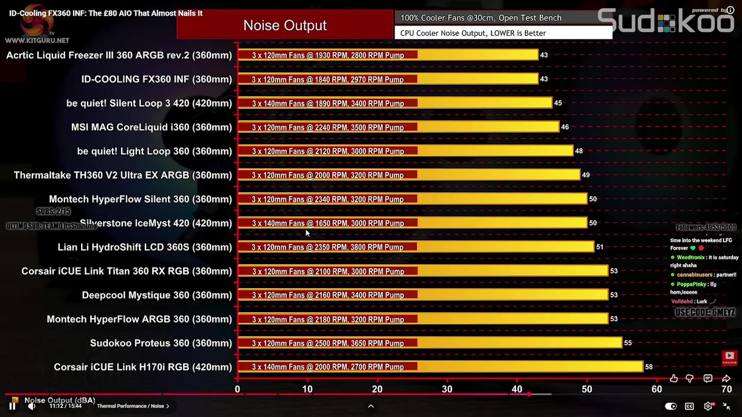Seek on the video progress bar scrubber

(x=529, y=394)
